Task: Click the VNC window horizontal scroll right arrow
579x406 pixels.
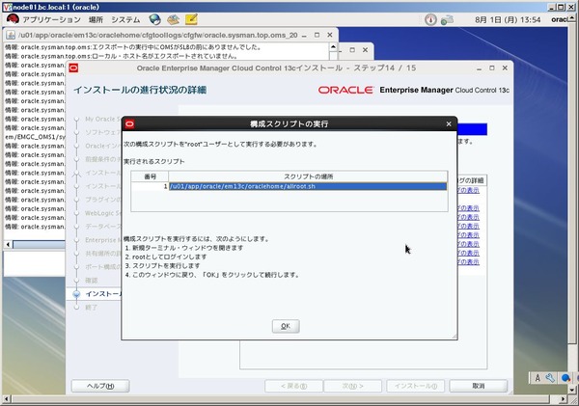Action: point(562,399)
